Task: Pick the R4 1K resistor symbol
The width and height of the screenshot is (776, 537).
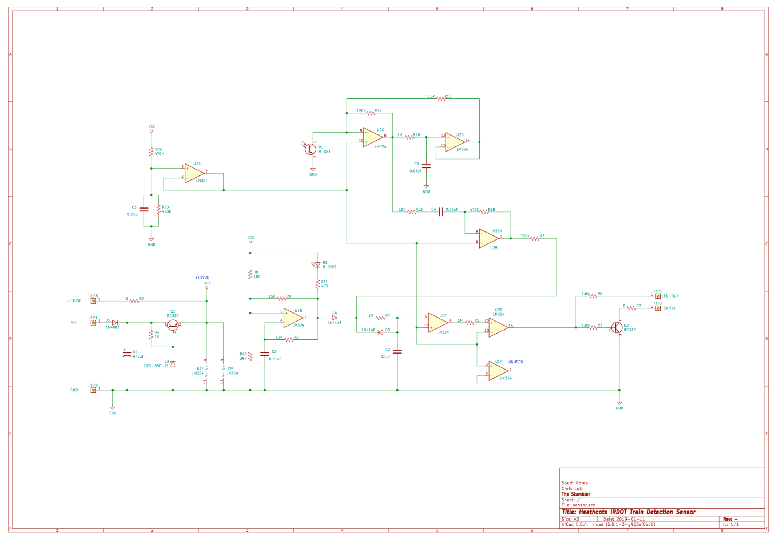Action: (151, 335)
